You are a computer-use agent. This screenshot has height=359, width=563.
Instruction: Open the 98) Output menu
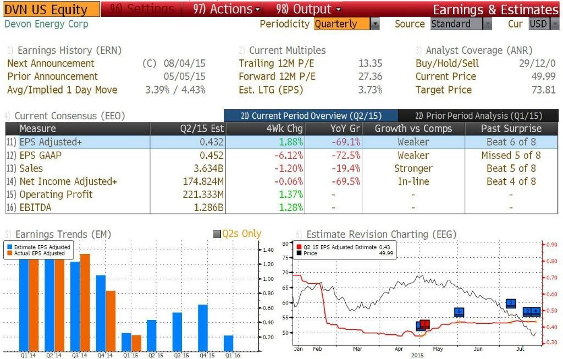308,9
